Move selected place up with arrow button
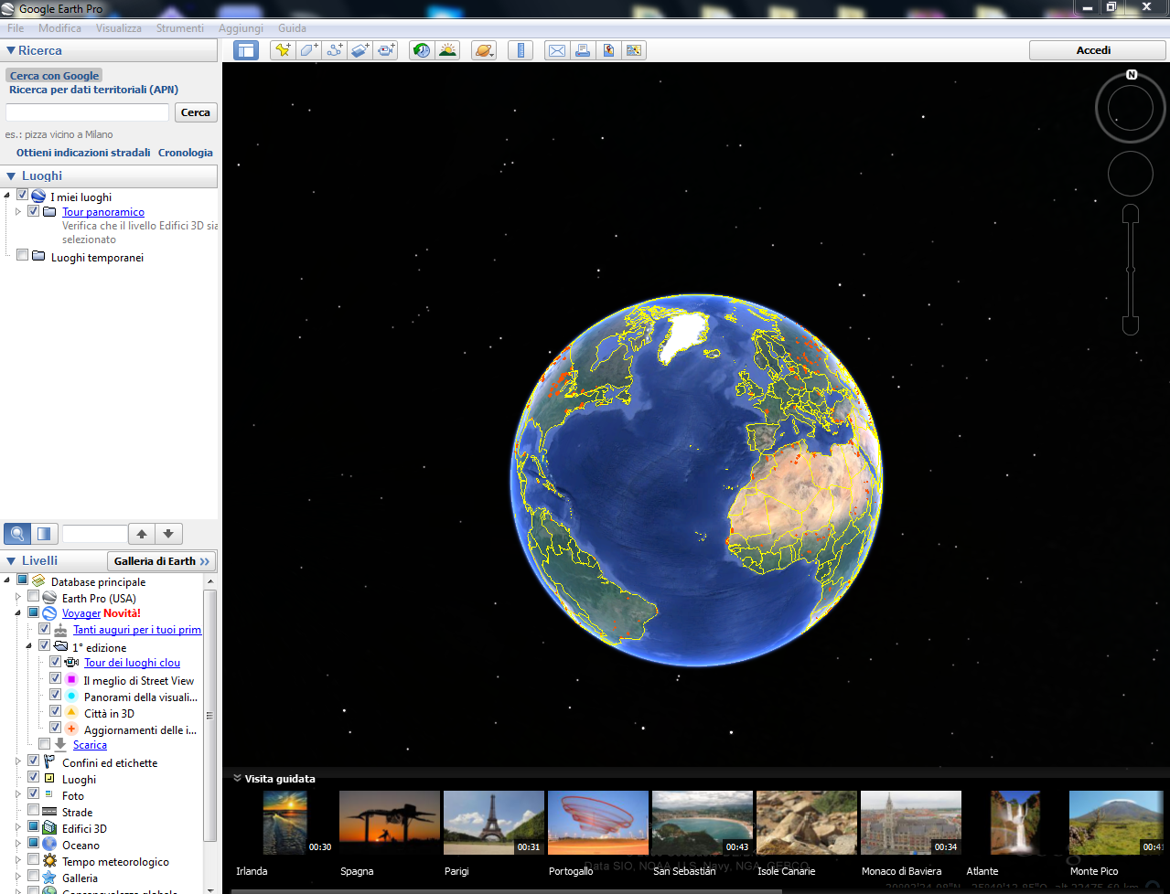The image size is (1170, 894). click(x=142, y=534)
